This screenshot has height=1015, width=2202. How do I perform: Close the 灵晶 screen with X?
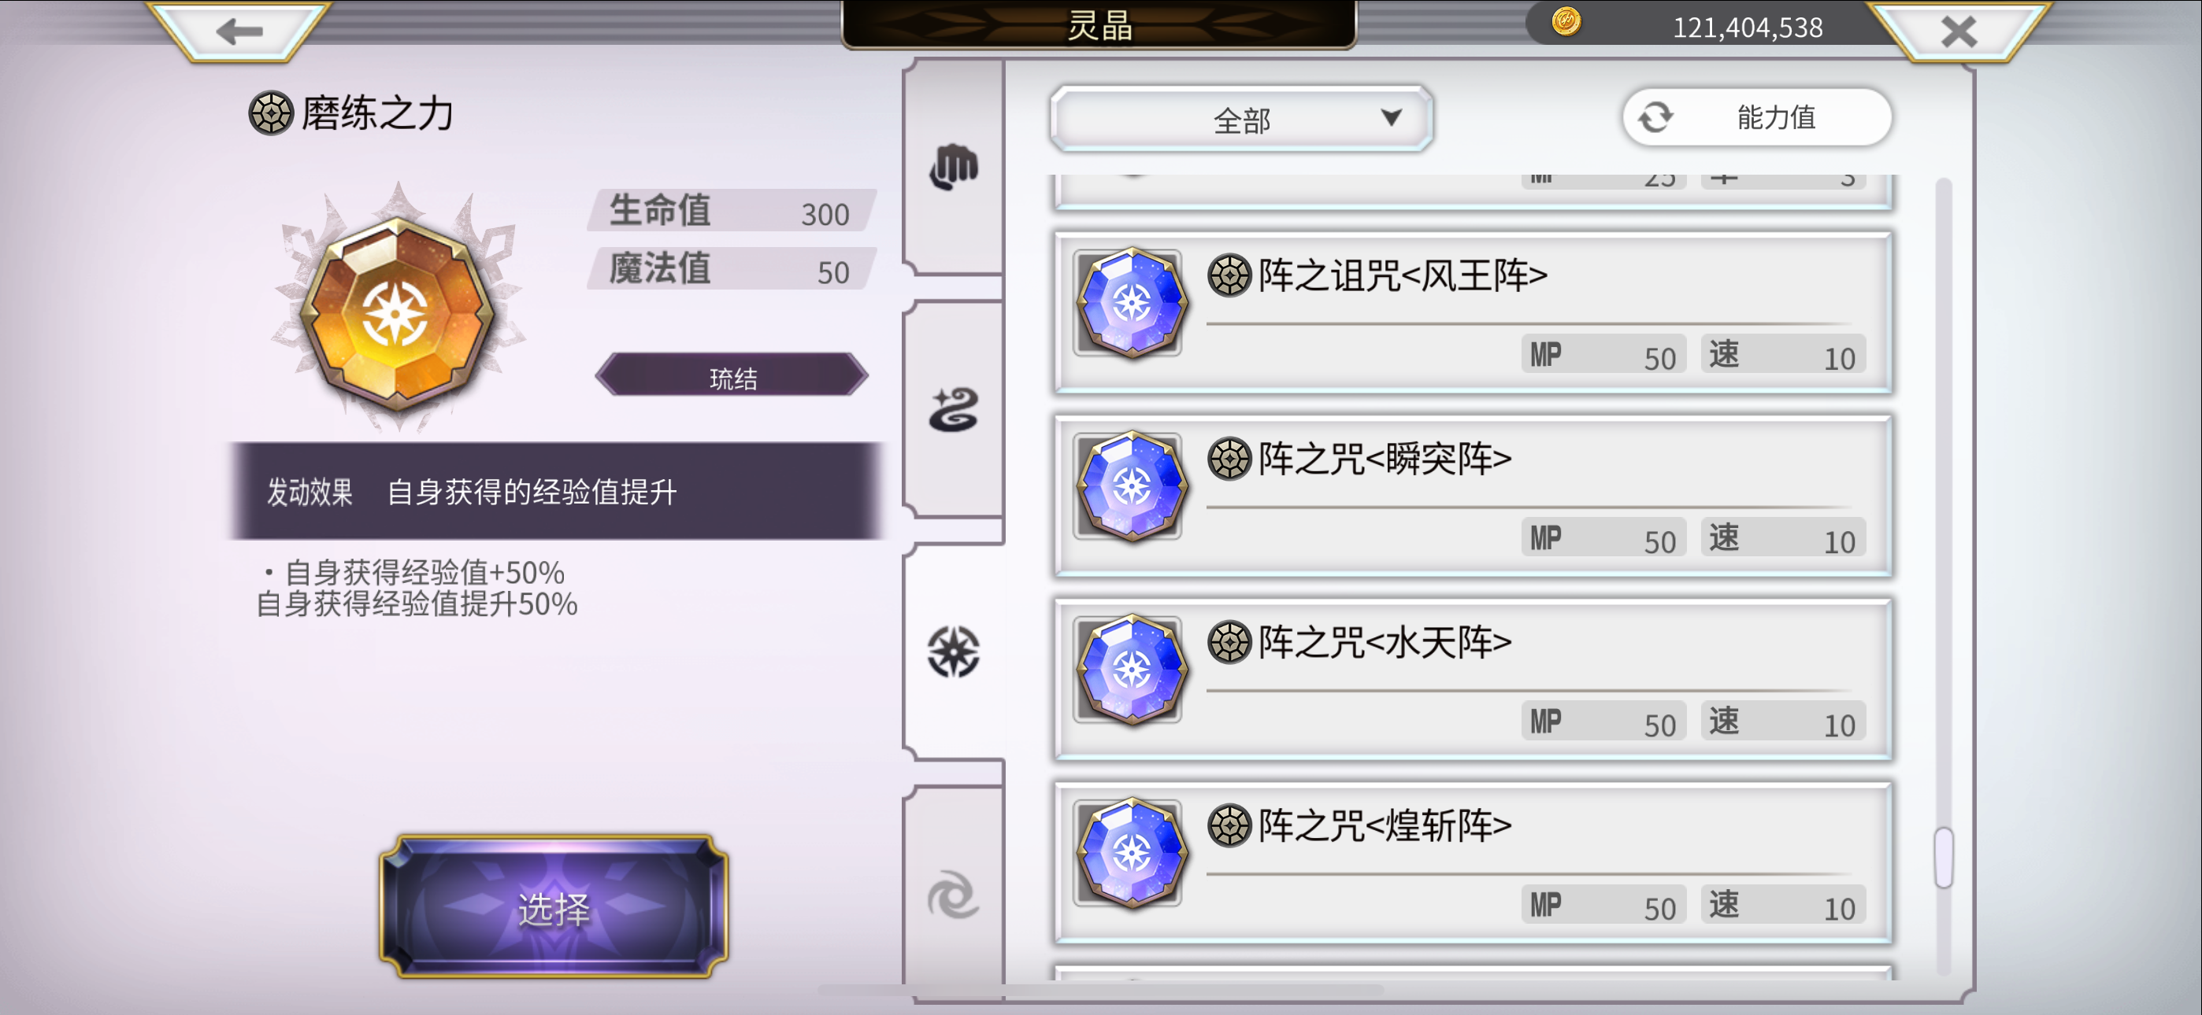[x=1959, y=32]
